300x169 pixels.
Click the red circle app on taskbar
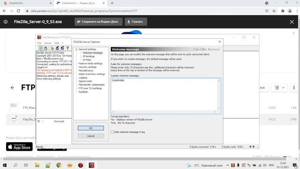pos(81,165)
